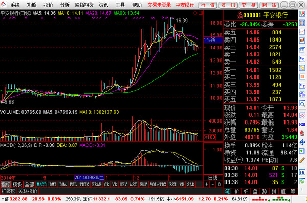Select the 模板 tab
307x203 pixels.
(x=17, y=185)
